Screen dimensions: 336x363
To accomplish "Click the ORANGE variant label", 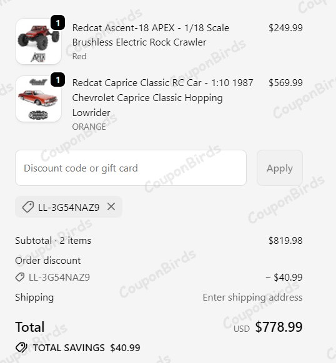I will [x=89, y=127].
